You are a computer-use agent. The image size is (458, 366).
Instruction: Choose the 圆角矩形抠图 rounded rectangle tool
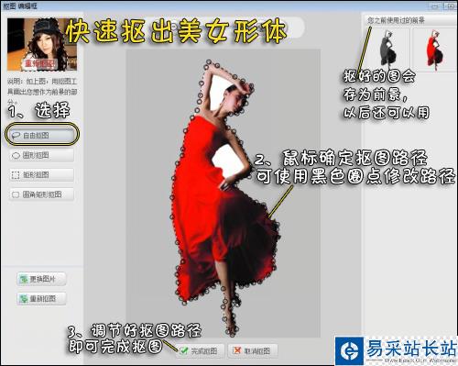pyautogui.click(x=42, y=194)
